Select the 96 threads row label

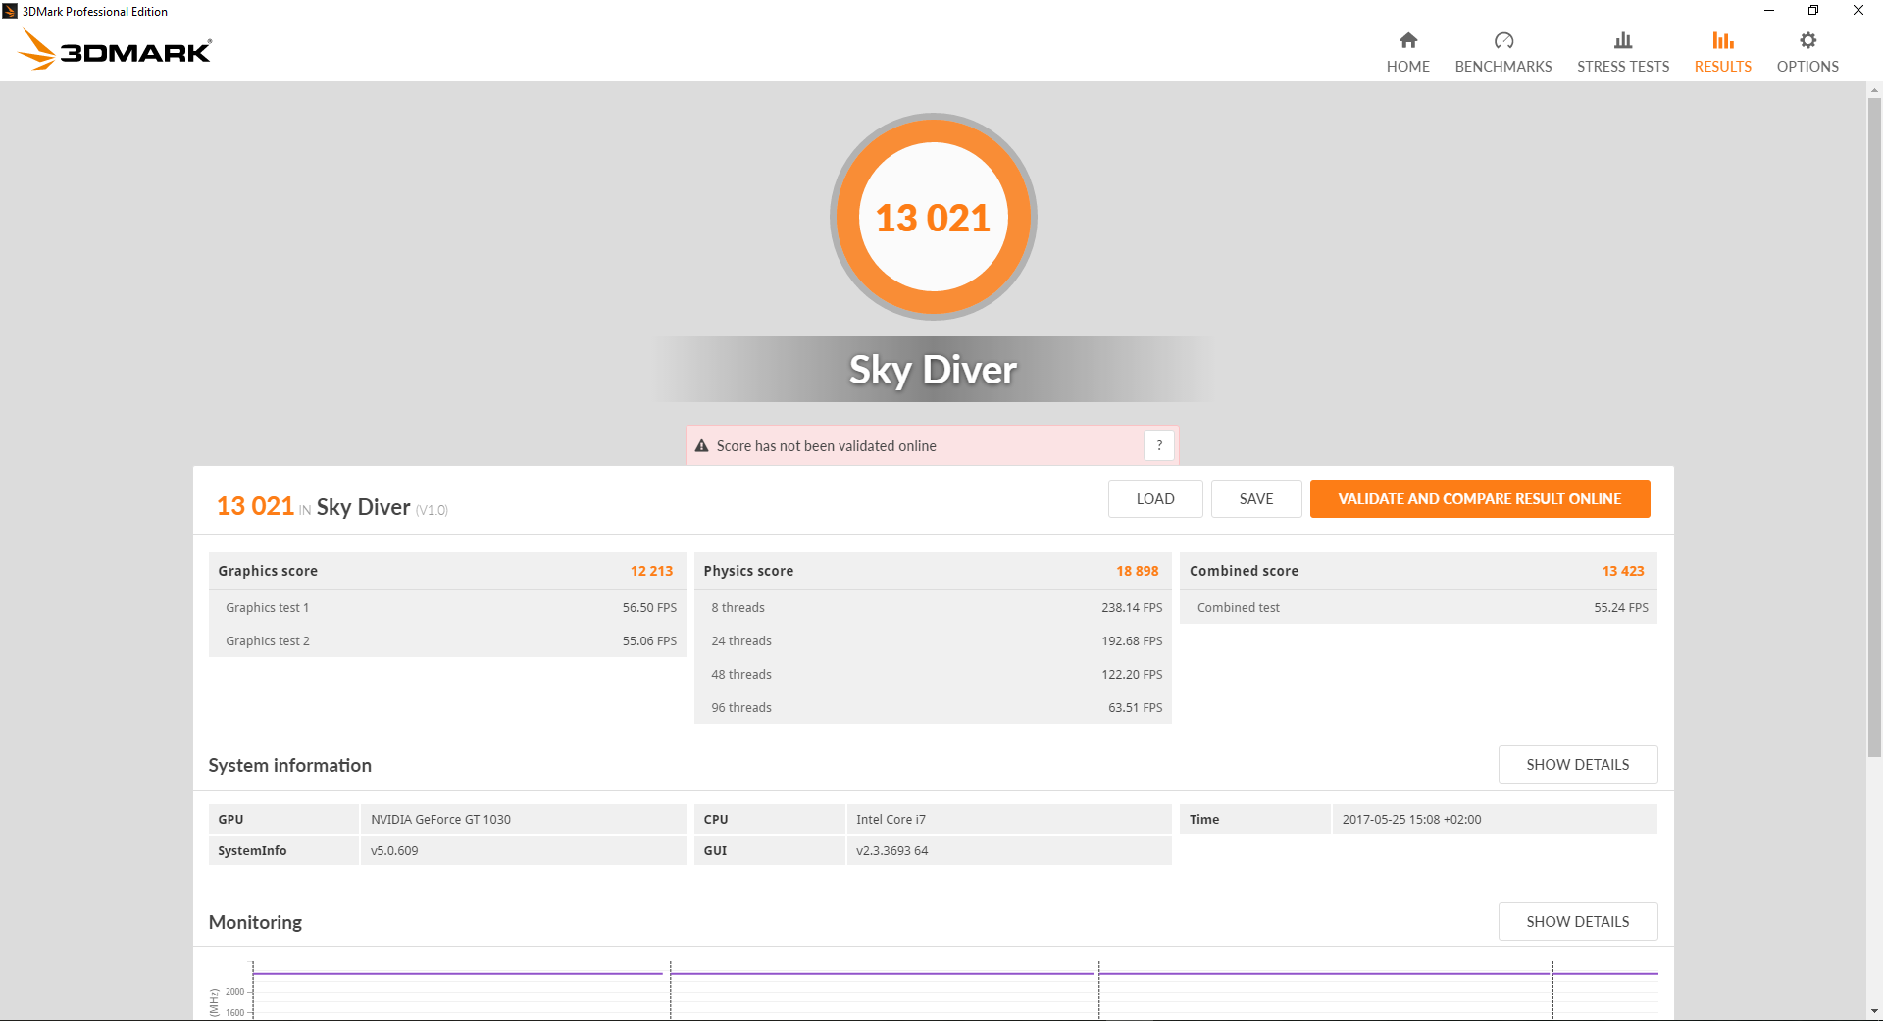(x=741, y=708)
